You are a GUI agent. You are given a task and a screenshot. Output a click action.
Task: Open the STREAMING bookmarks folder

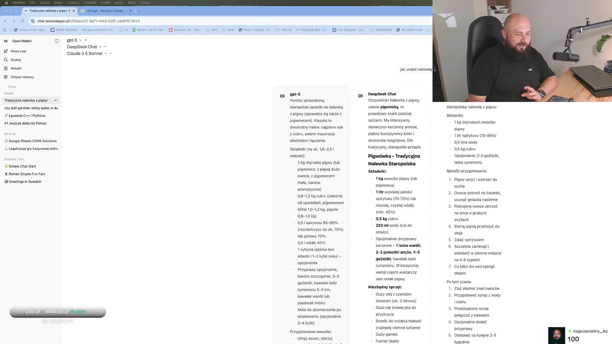pos(381,30)
